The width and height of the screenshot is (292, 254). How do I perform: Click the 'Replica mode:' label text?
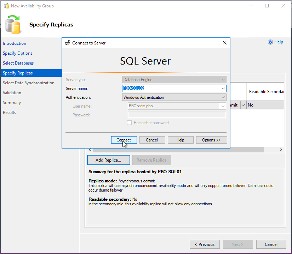pos(103,181)
